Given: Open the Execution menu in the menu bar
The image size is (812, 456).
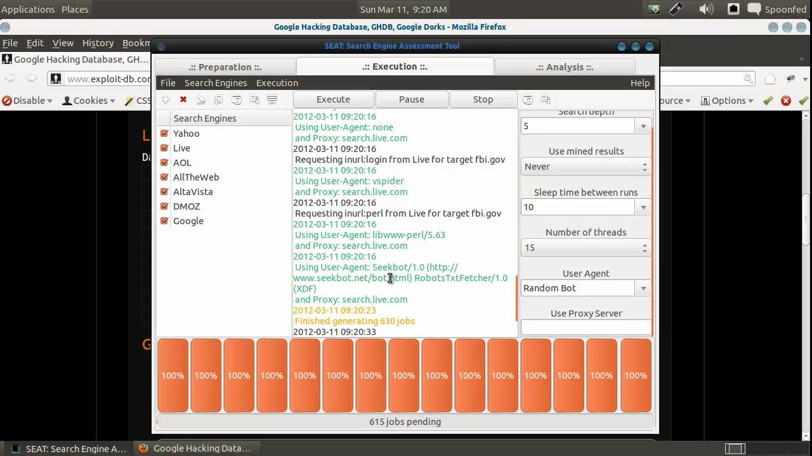Looking at the screenshot, I should 277,83.
